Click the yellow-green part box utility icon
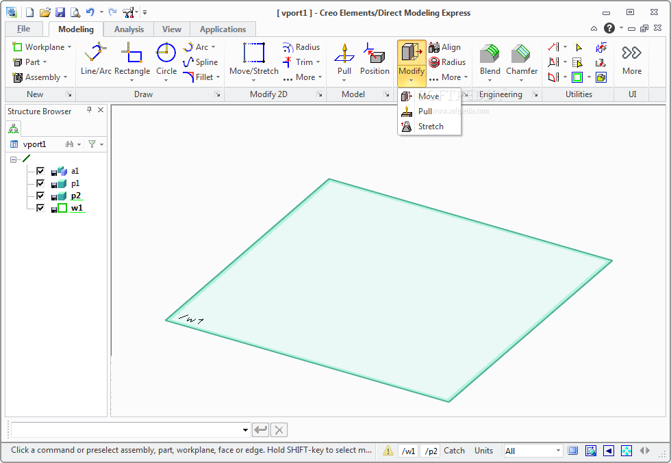The image size is (671, 463). tap(601, 77)
